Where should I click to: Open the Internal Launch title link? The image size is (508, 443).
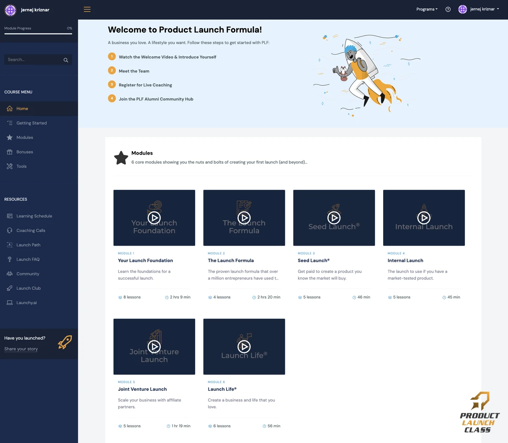405,260
